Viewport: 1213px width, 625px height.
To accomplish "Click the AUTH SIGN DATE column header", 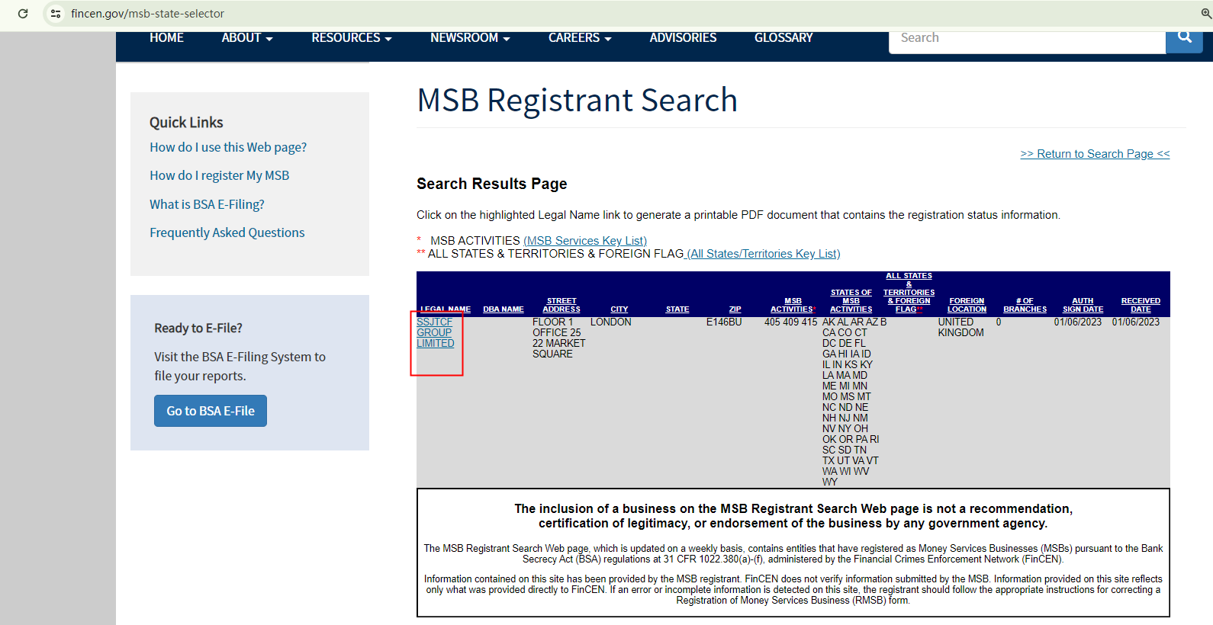I will 1083,305.
